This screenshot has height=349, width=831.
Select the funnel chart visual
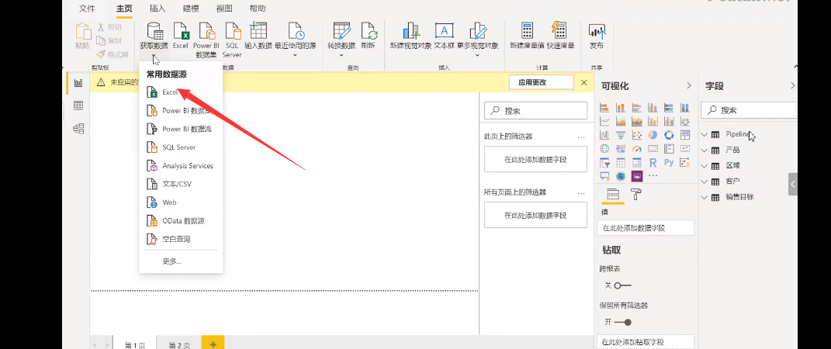pyautogui.click(x=621, y=134)
